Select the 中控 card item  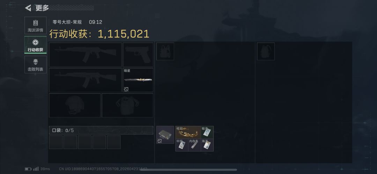click(182, 145)
